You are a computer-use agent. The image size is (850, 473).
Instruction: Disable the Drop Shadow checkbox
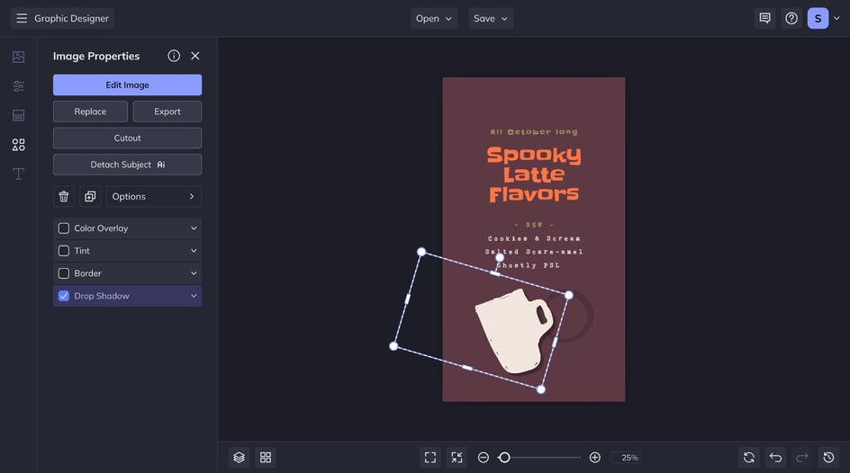(63, 296)
